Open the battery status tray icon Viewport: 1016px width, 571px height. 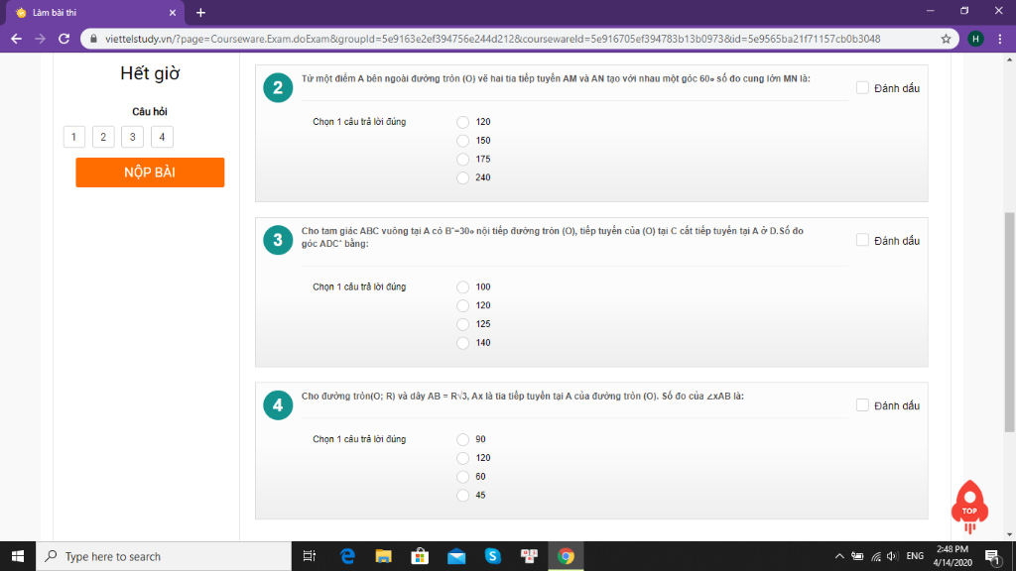(x=857, y=556)
